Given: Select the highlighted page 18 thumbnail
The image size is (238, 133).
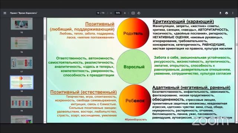Looking at the screenshot, I should click(x=22, y=82).
